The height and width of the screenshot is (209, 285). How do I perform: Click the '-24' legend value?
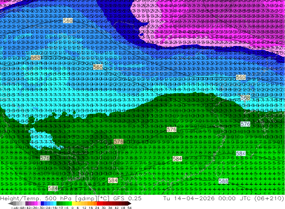(x=47, y=208)
